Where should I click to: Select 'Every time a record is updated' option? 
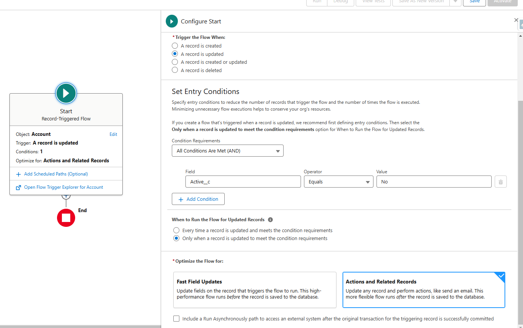tap(176, 230)
